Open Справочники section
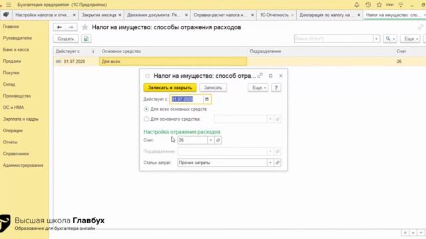This screenshot has width=426, height=239. [x=16, y=153]
